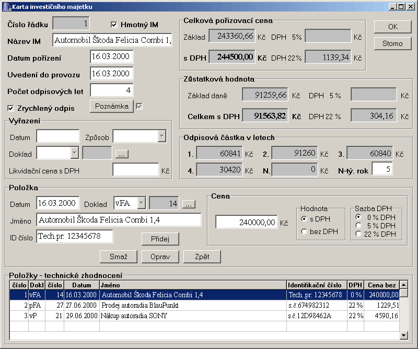
Task: Click the Identifikační číslo column header
Action: [x=317, y=285]
